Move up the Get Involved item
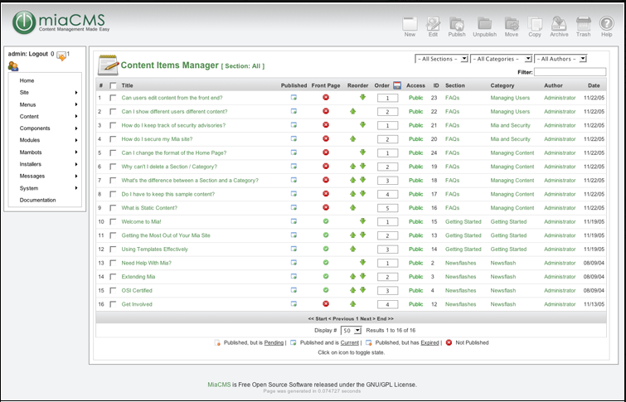Screen dimensions: 626x402 (x=352, y=304)
